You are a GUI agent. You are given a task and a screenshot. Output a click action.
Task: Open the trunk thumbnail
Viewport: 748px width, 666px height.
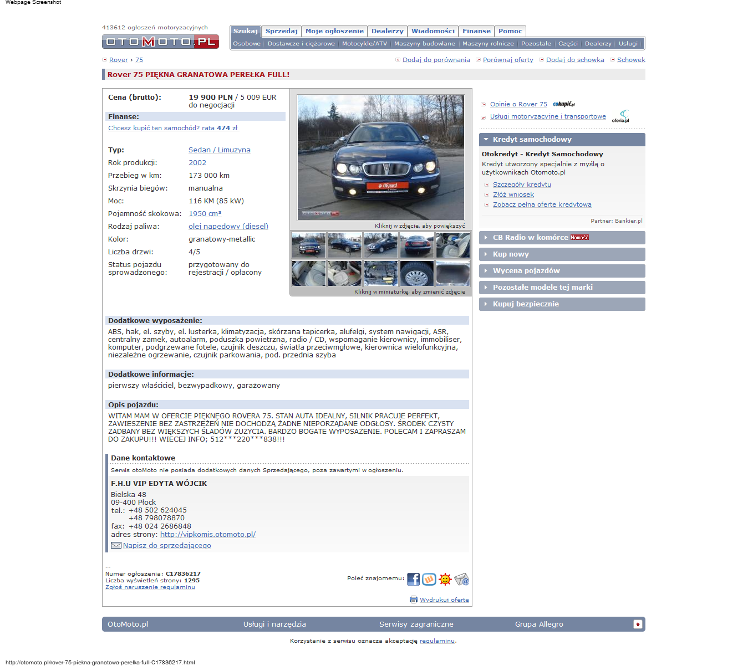coord(453,273)
